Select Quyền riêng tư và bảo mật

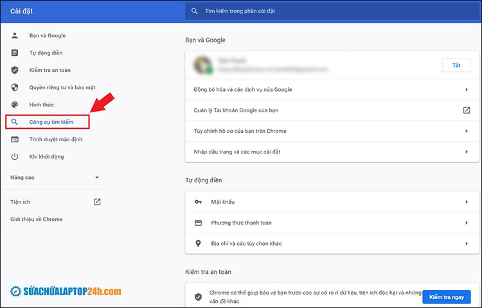tap(62, 87)
